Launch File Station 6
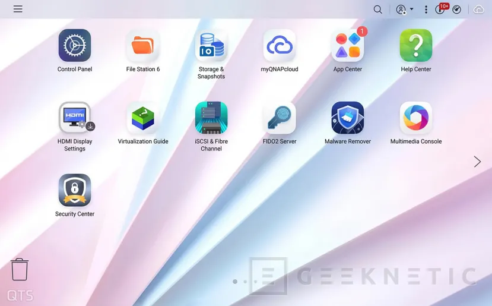 pos(143,46)
